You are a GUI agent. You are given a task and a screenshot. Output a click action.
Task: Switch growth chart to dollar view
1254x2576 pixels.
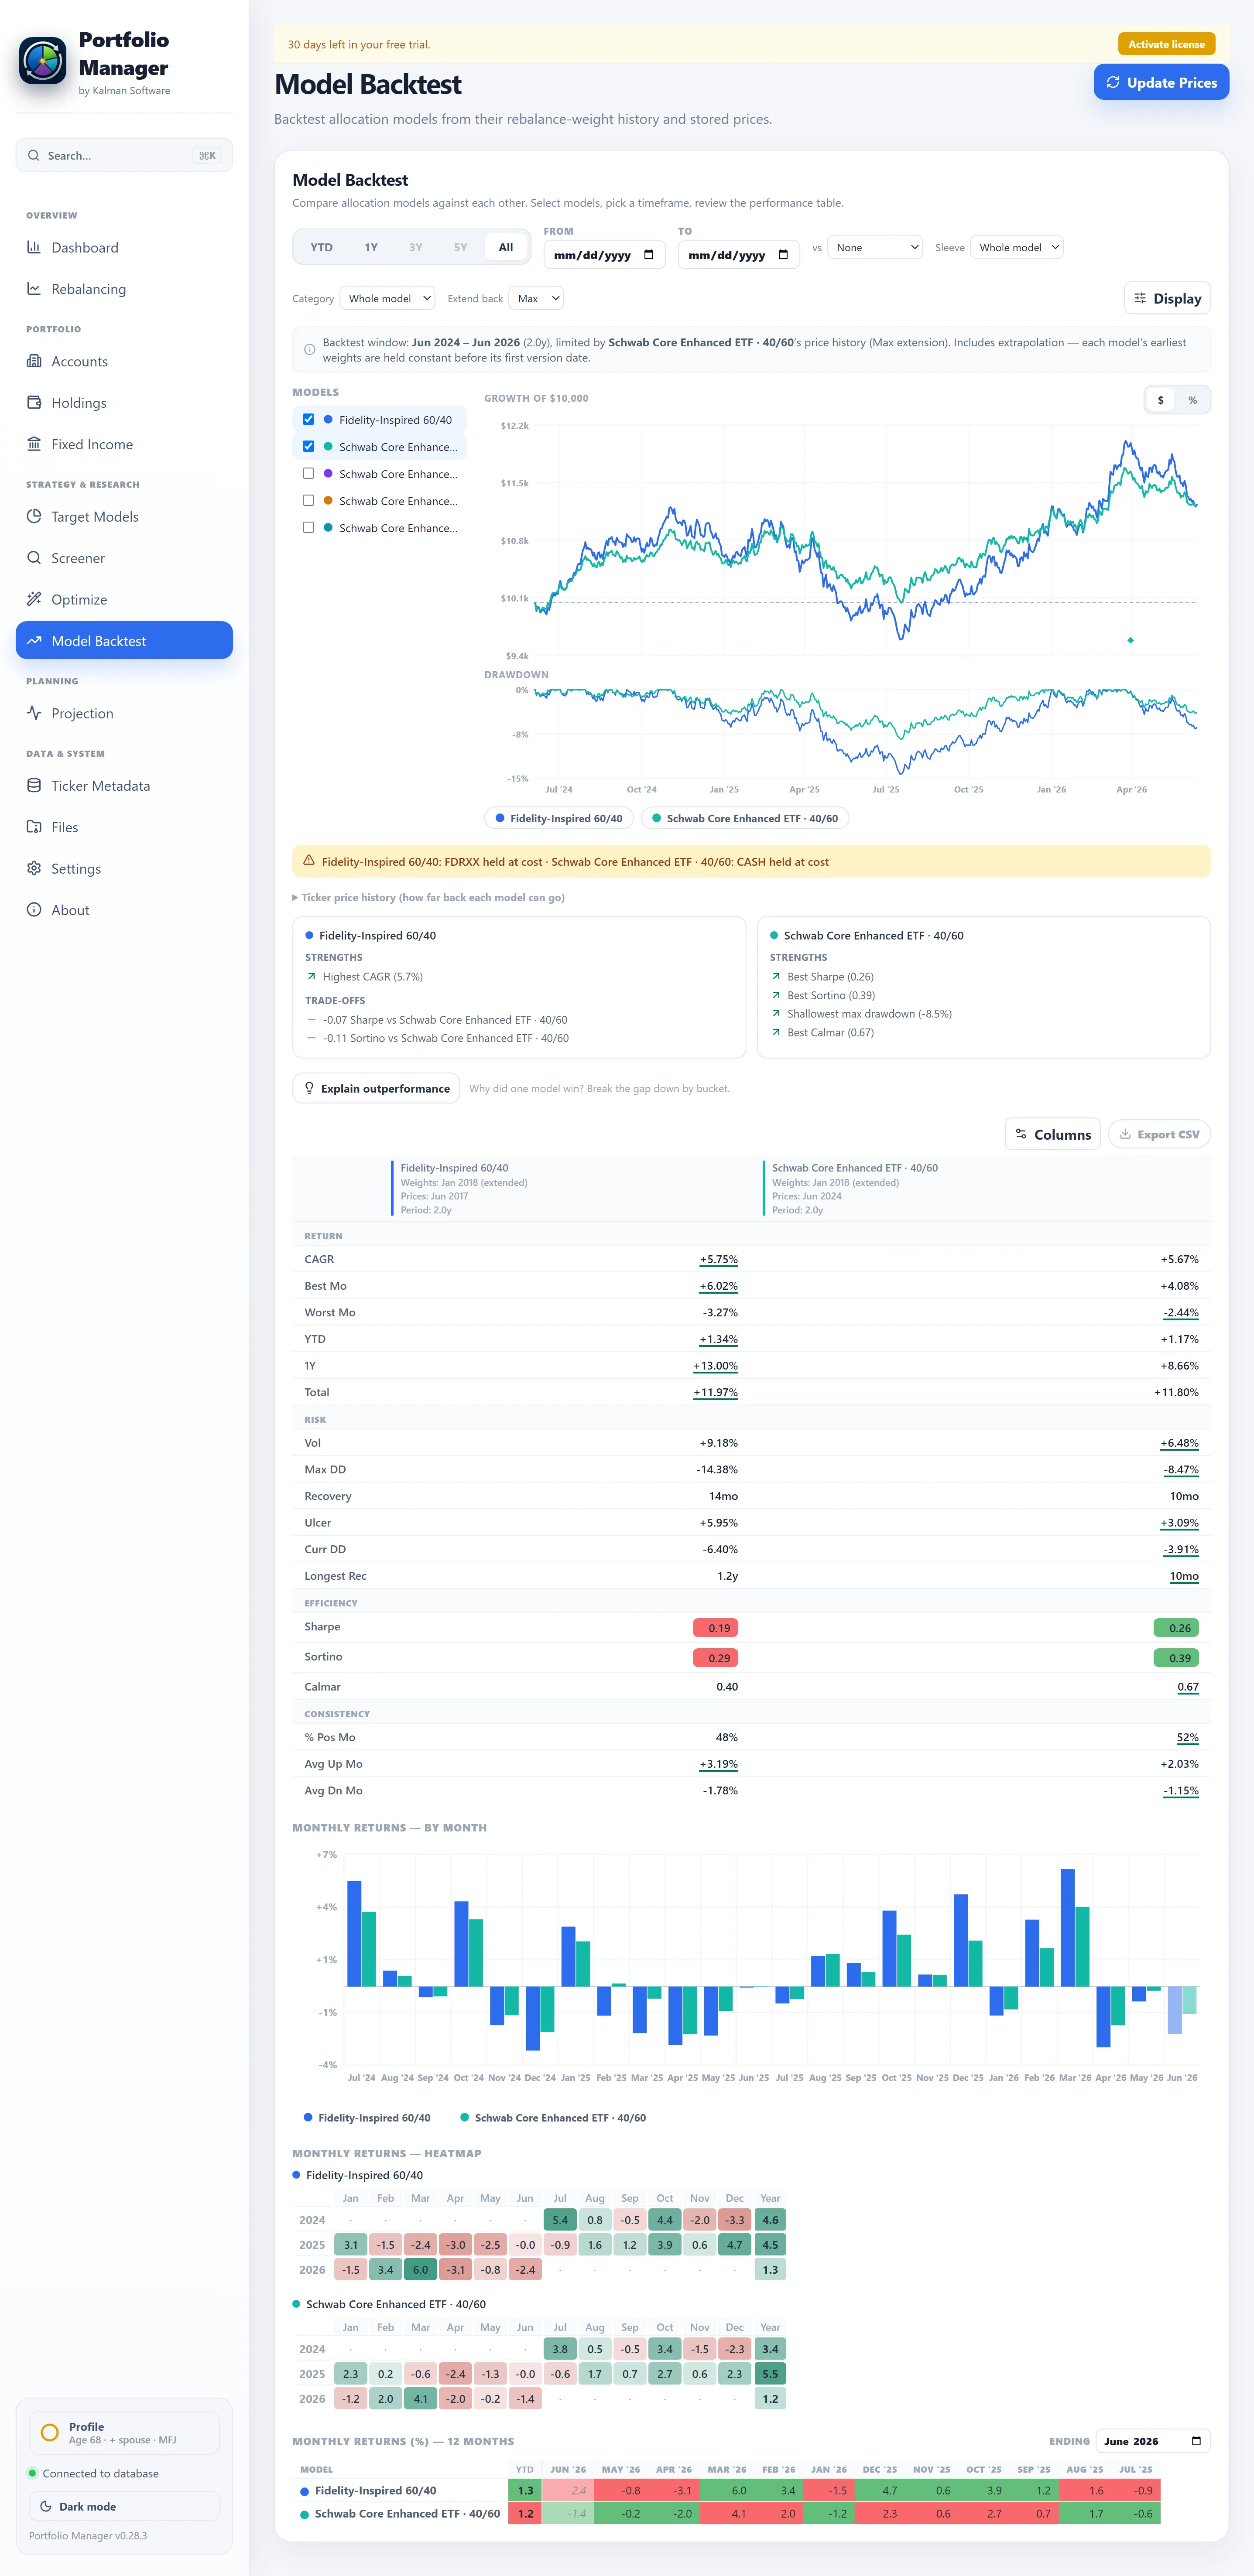tap(1161, 400)
